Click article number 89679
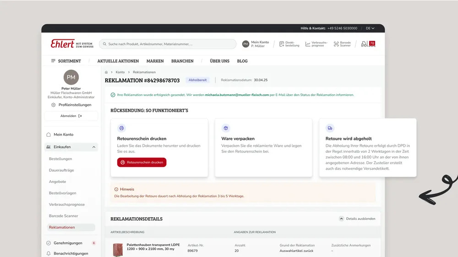The width and height of the screenshot is (458, 257). 192,251
